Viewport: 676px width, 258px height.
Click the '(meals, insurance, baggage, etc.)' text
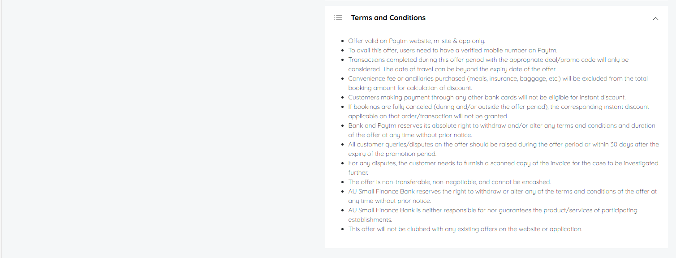pyautogui.click(x=502, y=79)
